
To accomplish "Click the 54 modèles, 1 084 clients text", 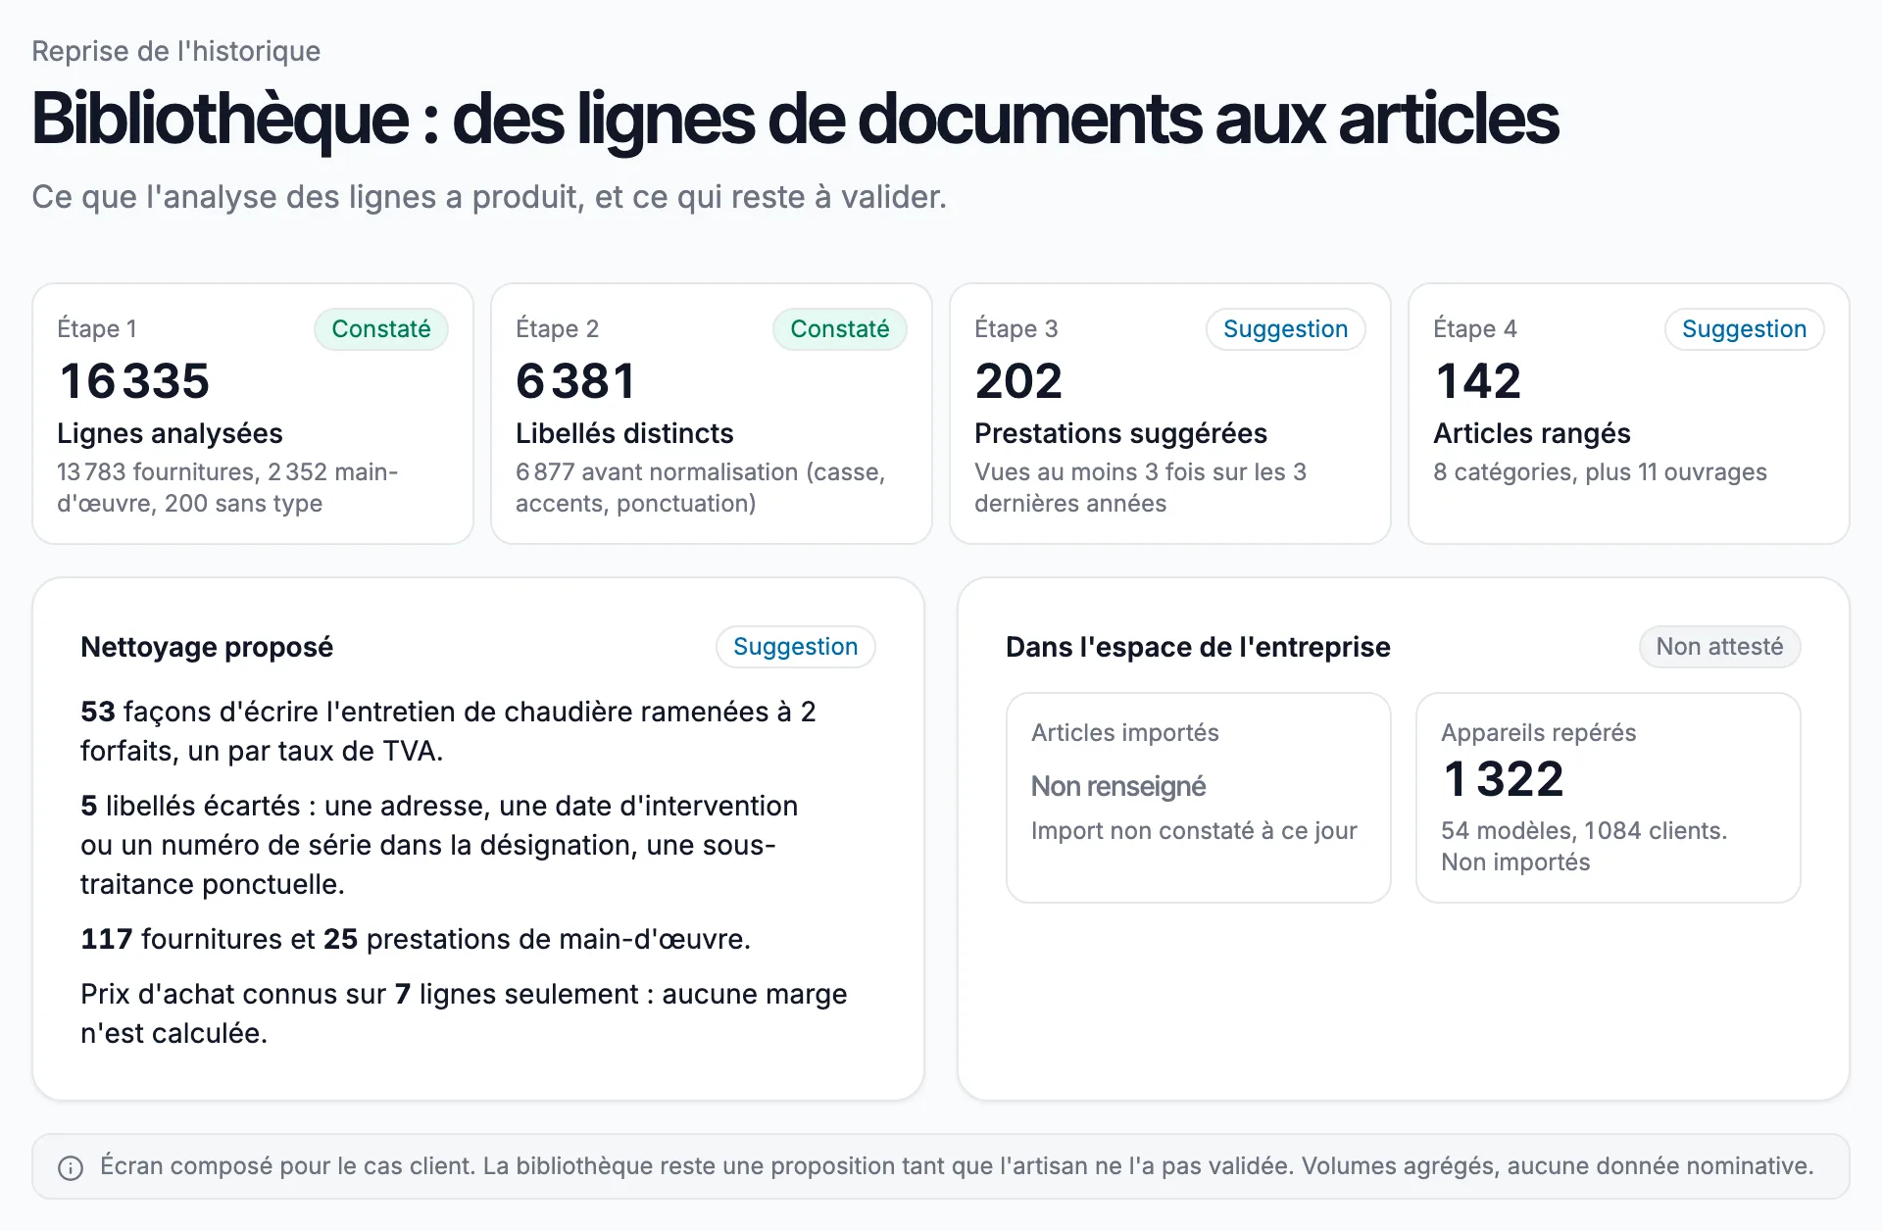I will pyautogui.click(x=1584, y=831).
